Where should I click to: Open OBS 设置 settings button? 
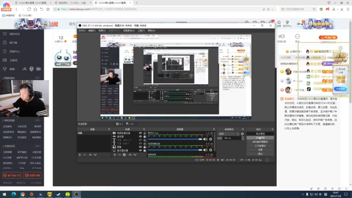[260, 150]
